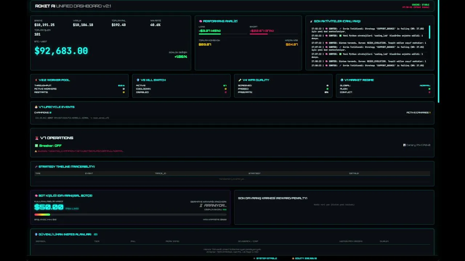
Task: Click the Max Limit label beside $50.00
Action: click(72, 208)
